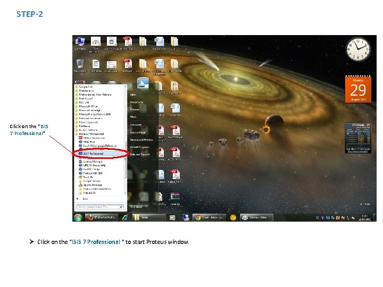The width and height of the screenshot is (383, 287).
Task: Click Back in the All Programs list
Action: click(x=82, y=199)
